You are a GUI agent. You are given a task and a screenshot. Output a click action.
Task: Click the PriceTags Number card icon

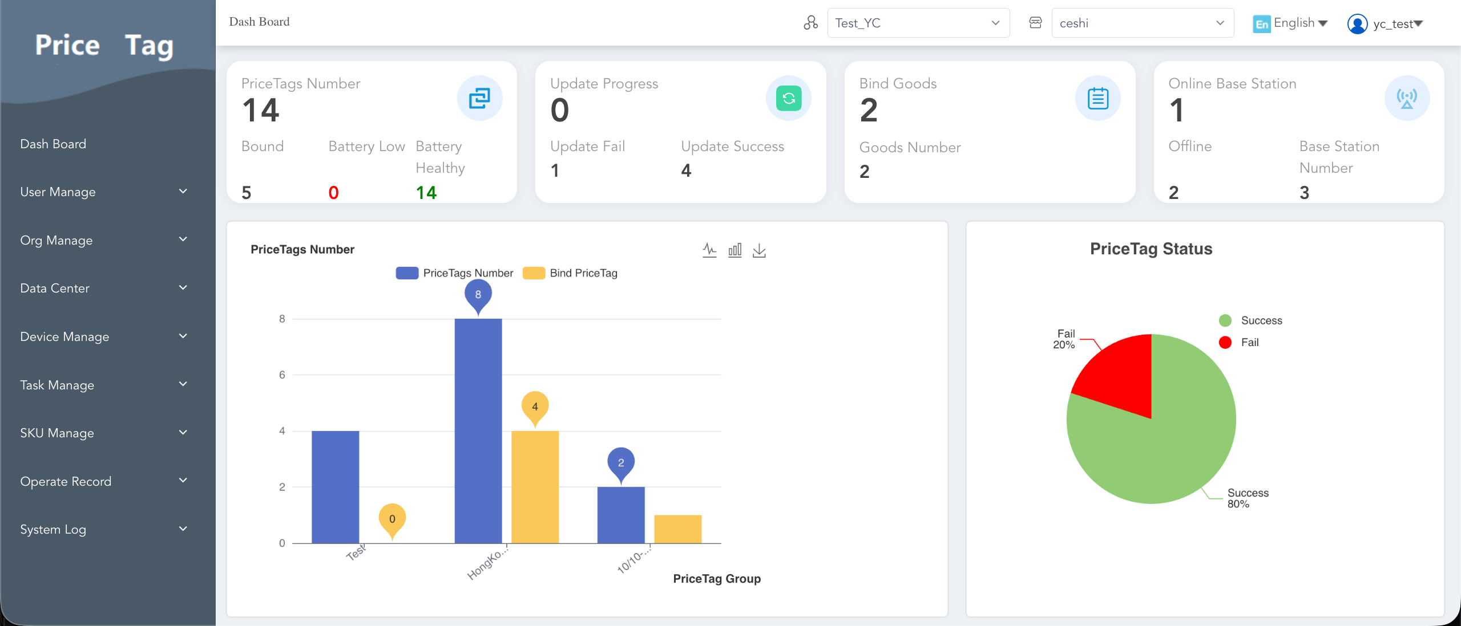tap(479, 98)
